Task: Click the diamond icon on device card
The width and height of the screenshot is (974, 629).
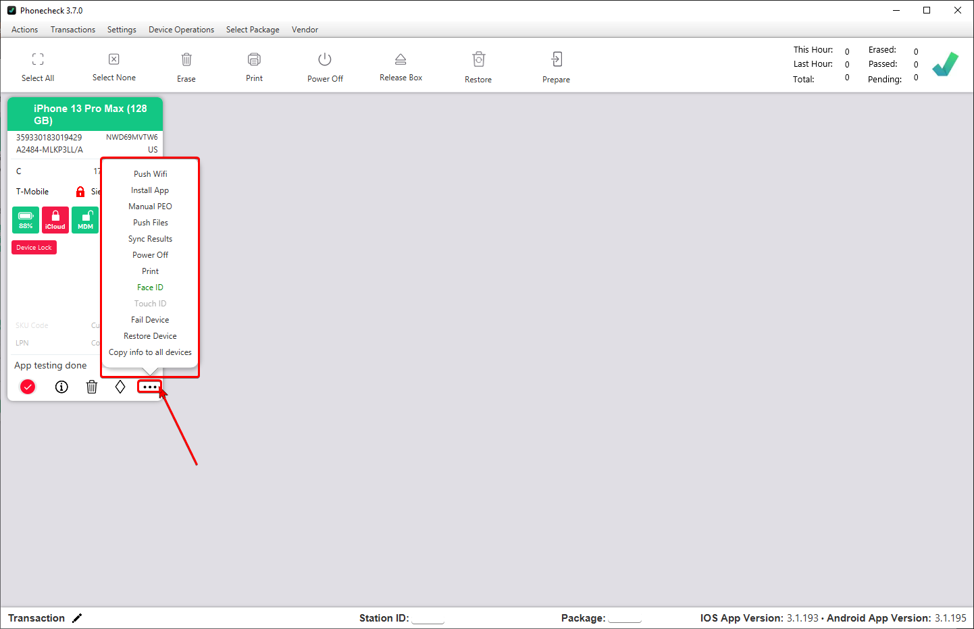Action: click(120, 387)
